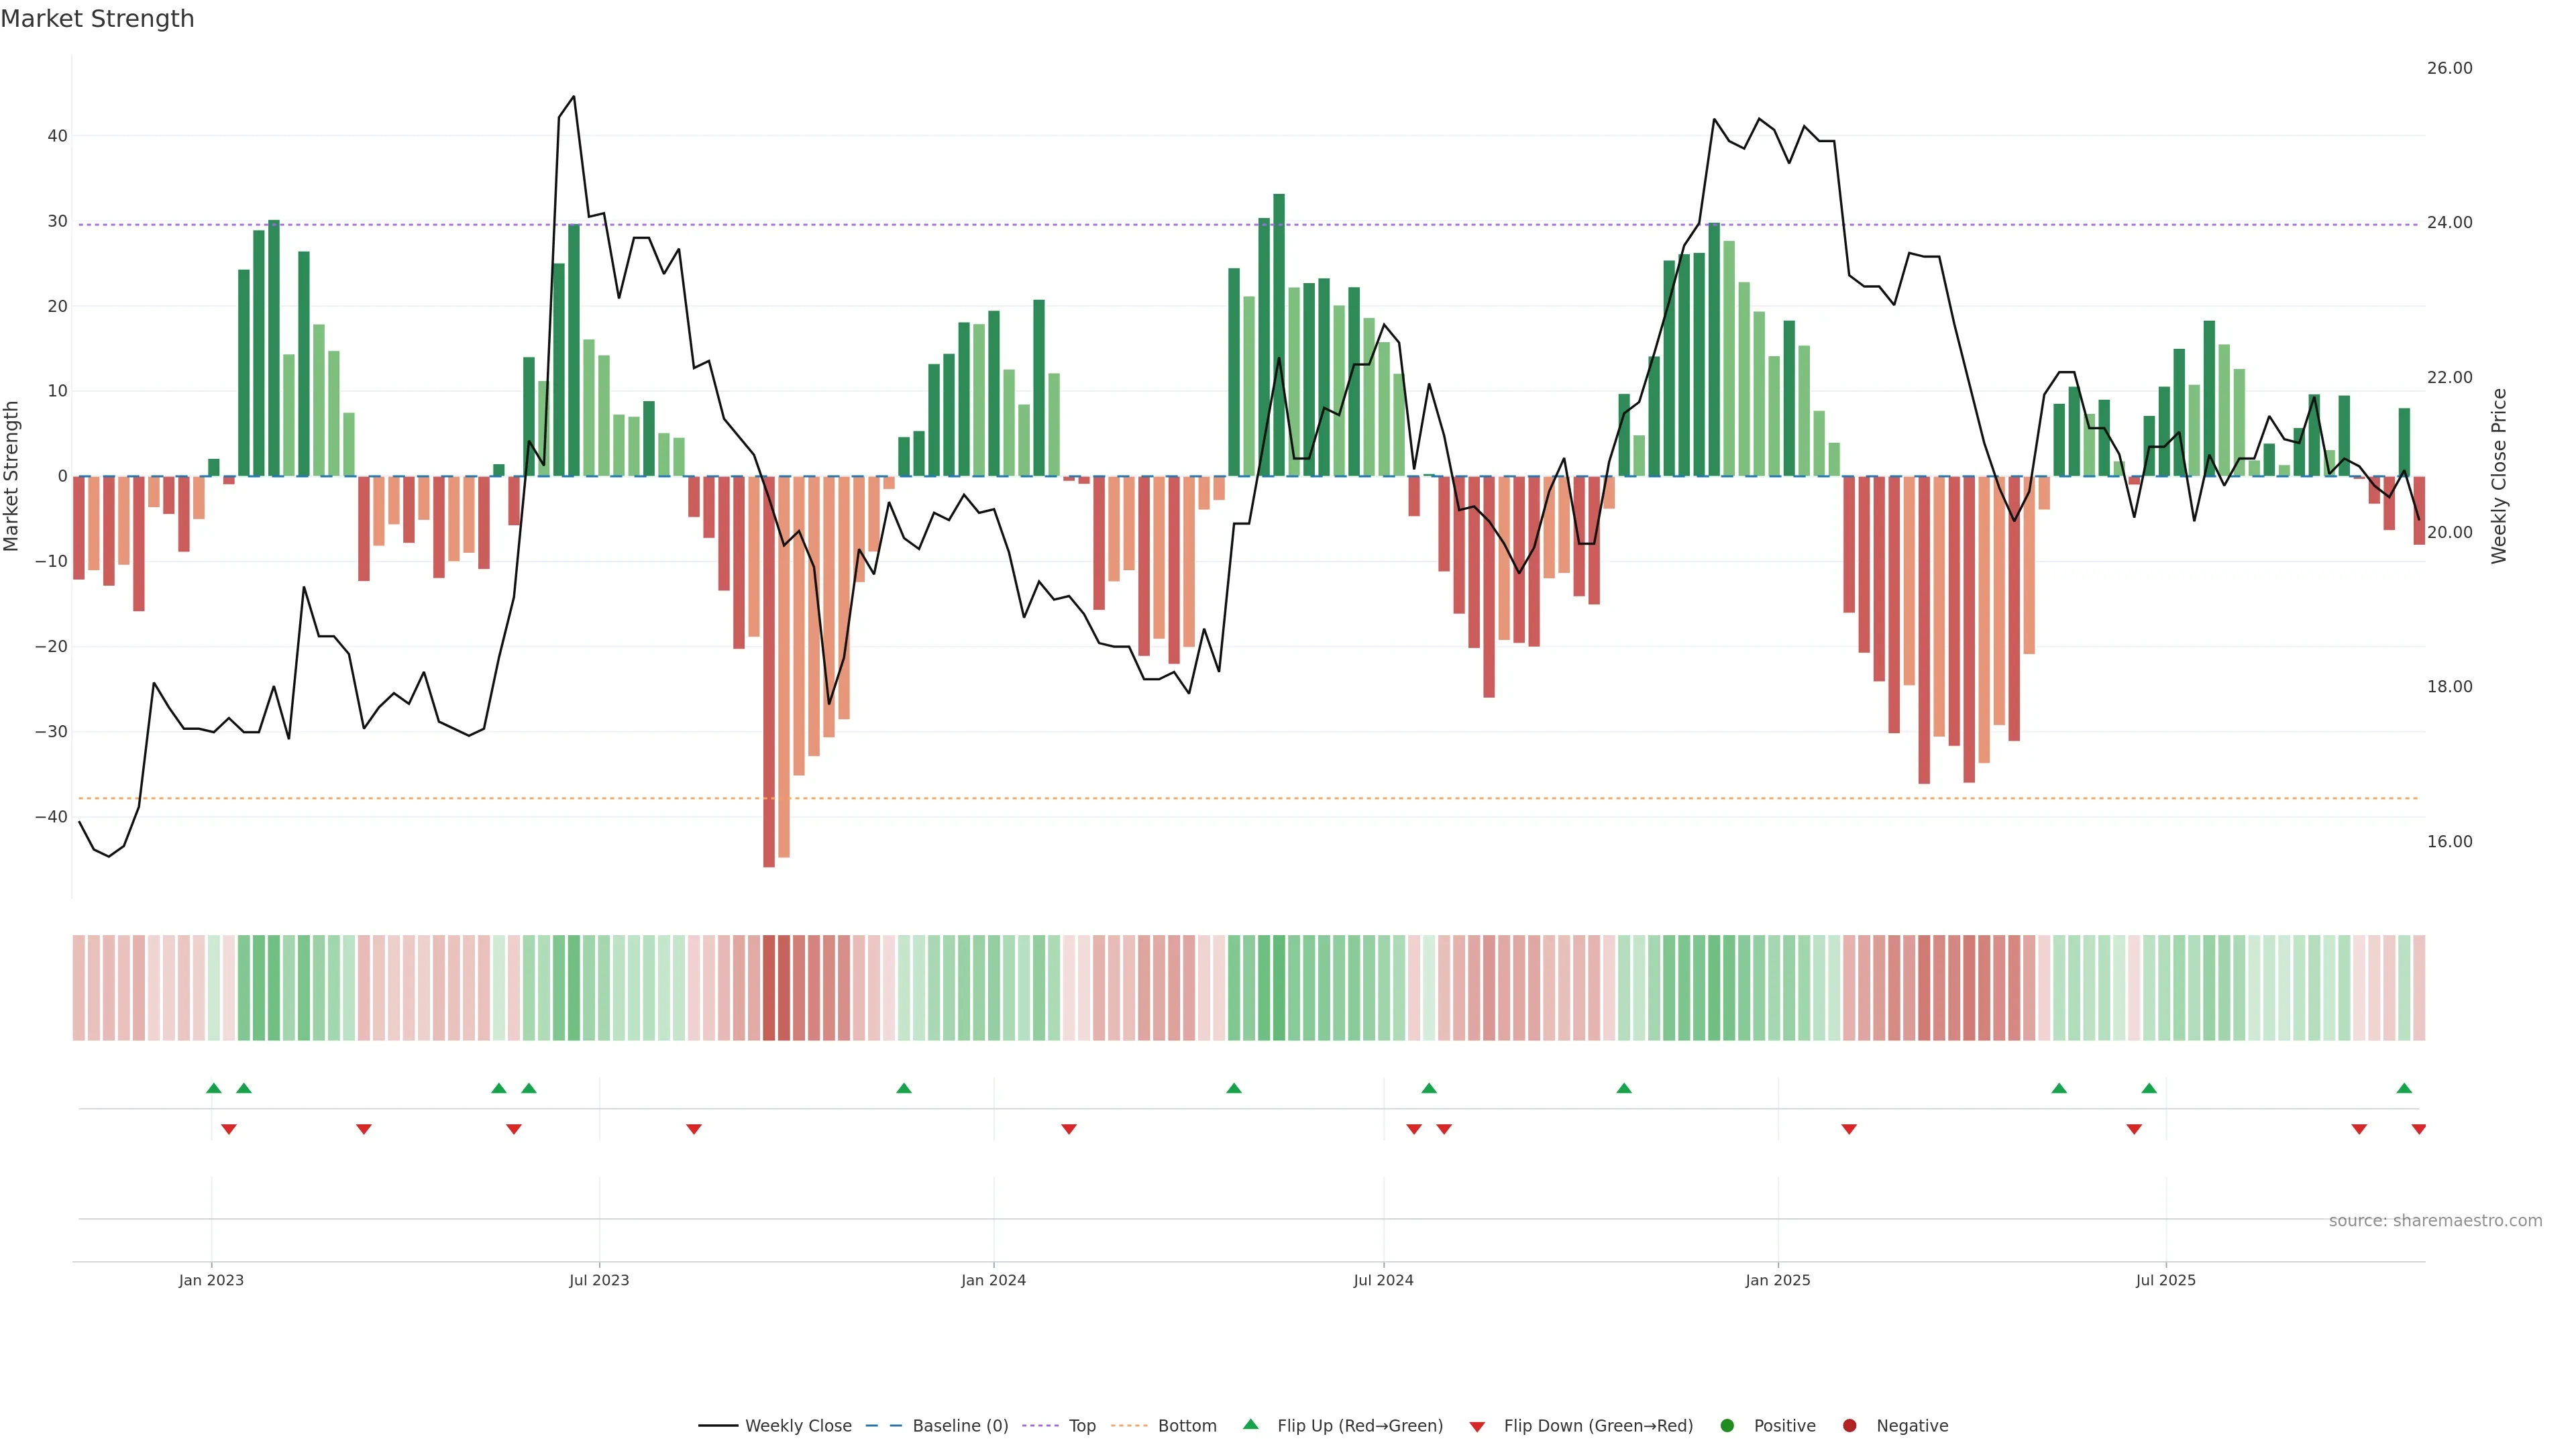The image size is (2576, 1449).
Task: Click the green Positive circle in legend
Action: click(x=1727, y=1426)
